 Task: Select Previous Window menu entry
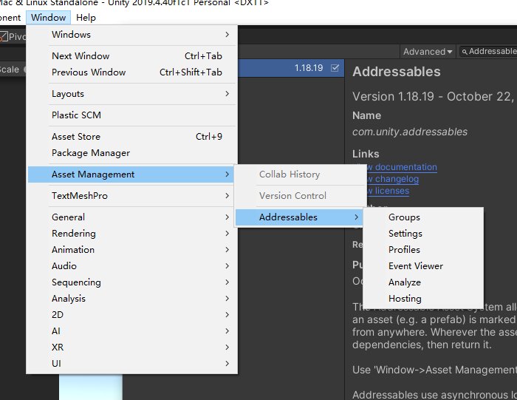click(x=132, y=72)
